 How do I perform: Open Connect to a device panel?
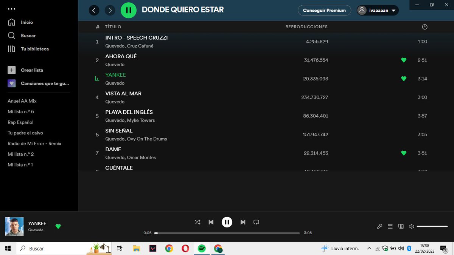401,226
